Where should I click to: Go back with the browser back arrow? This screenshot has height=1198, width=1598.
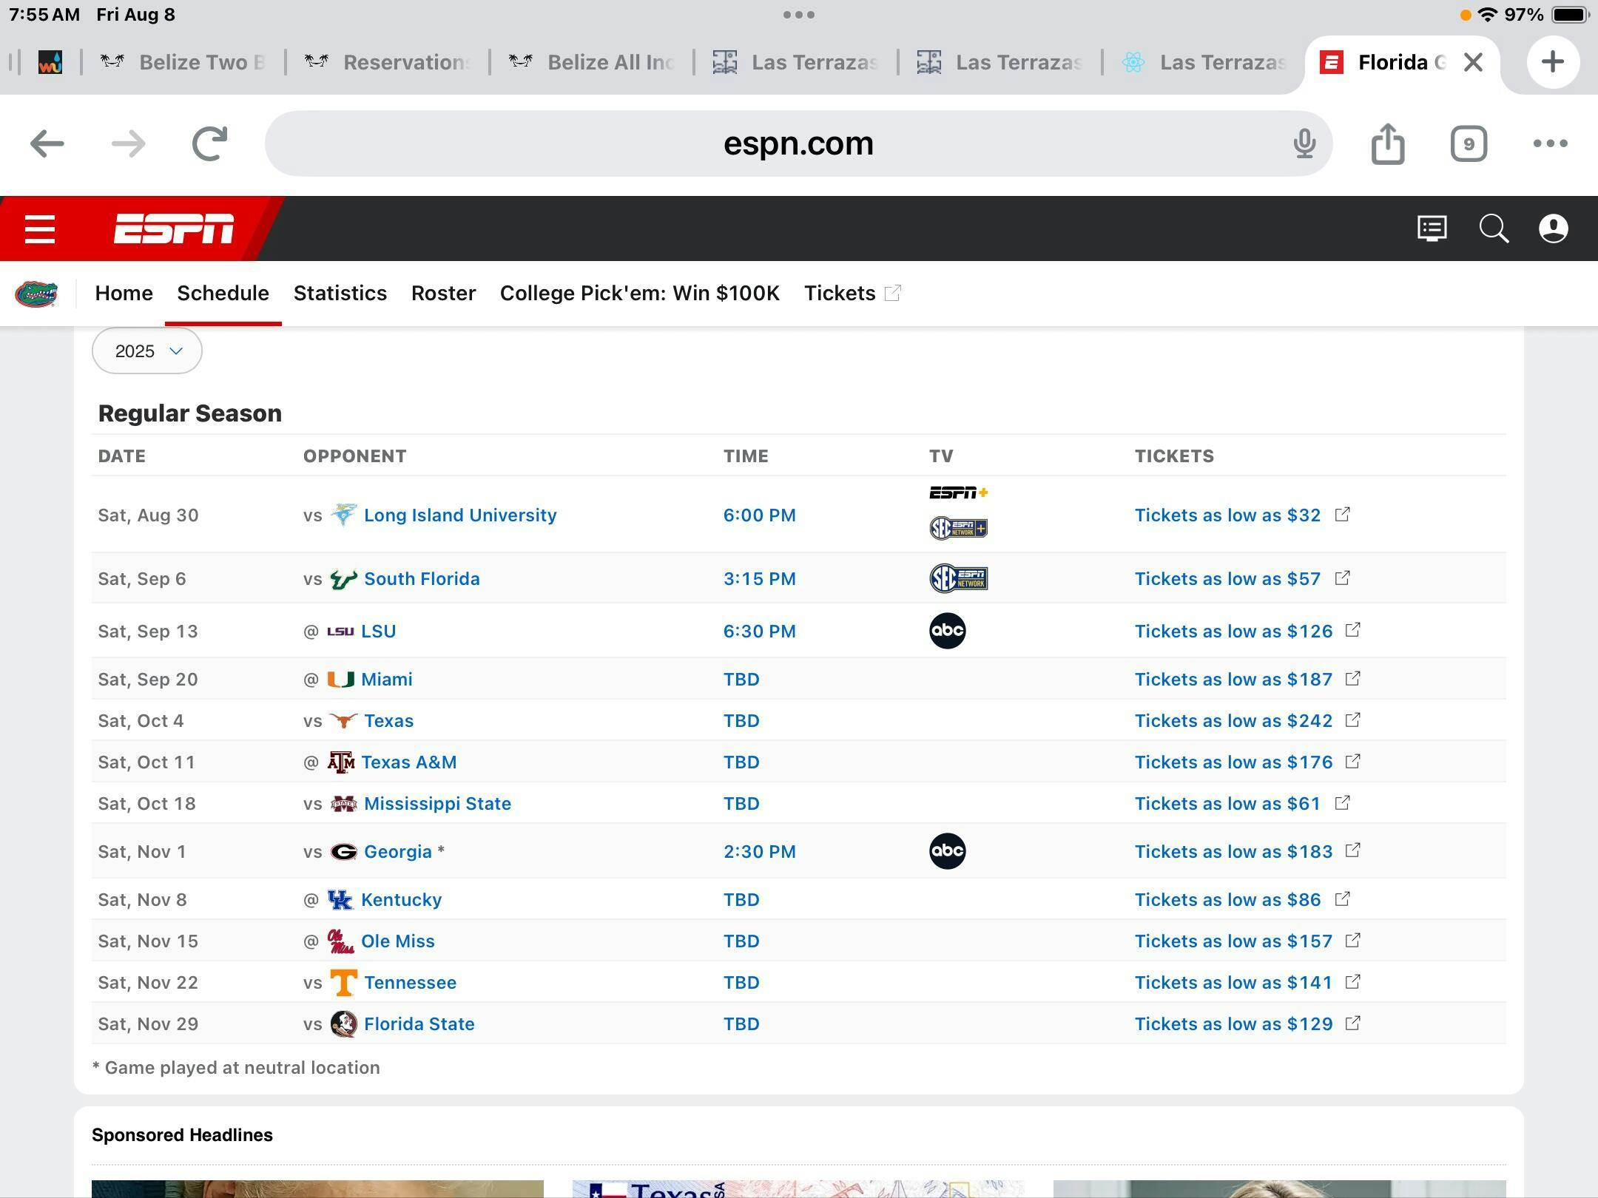pyautogui.click(x=47, y=143)
